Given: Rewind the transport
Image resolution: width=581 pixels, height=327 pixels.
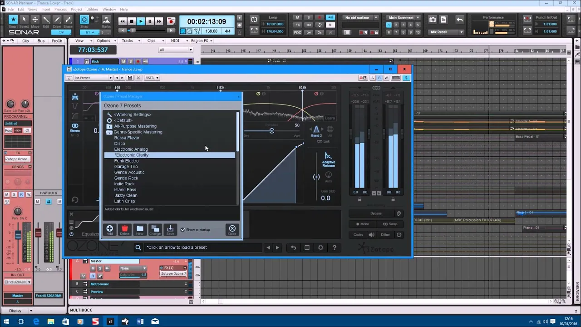Looking at the screenshot, I should click(x=122, y=21).
